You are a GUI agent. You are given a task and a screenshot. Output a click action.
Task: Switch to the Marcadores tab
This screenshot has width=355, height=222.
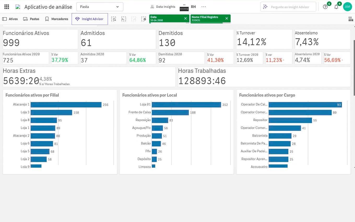tap(57, 19)
